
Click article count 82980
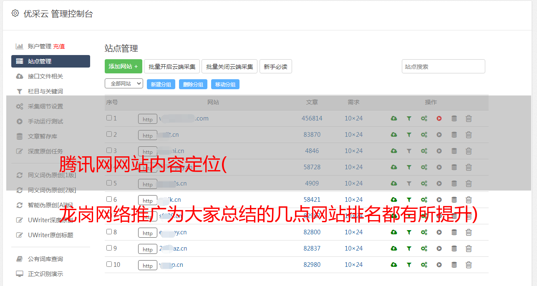312,265
